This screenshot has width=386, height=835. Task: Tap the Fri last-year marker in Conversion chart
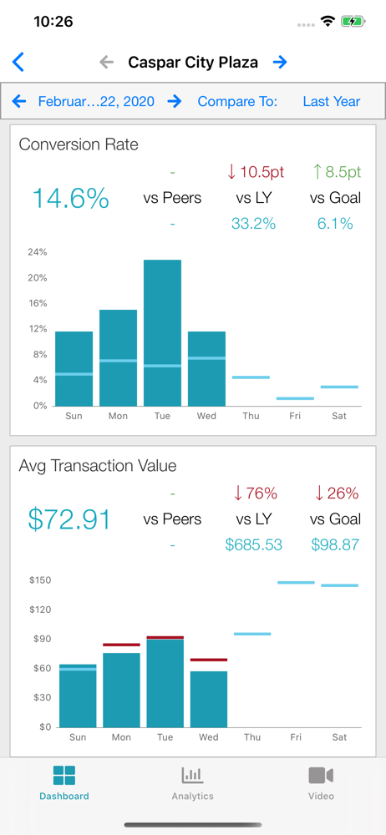coord(295,398)
